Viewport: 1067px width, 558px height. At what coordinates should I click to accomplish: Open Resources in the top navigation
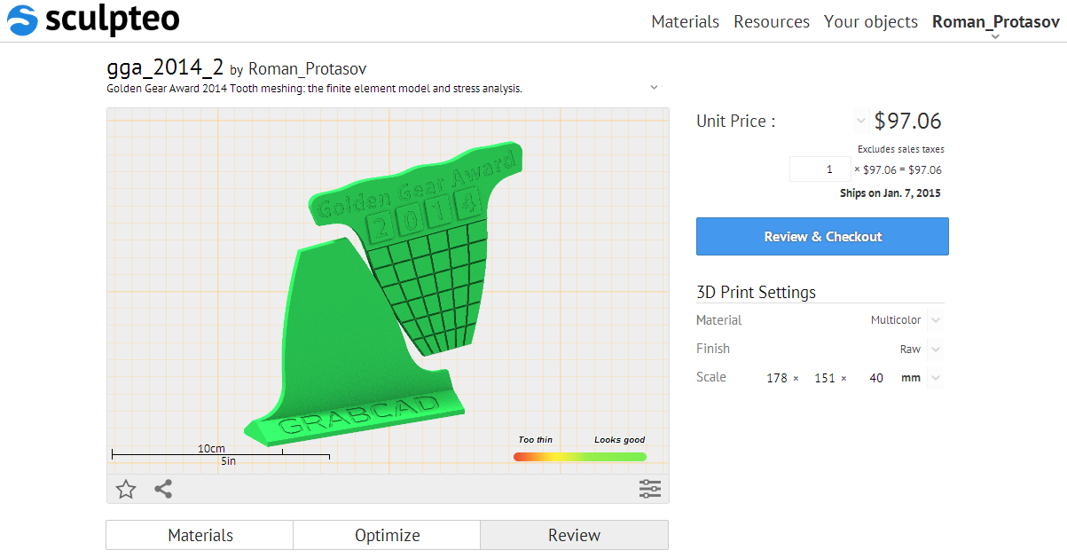[772, 21]
